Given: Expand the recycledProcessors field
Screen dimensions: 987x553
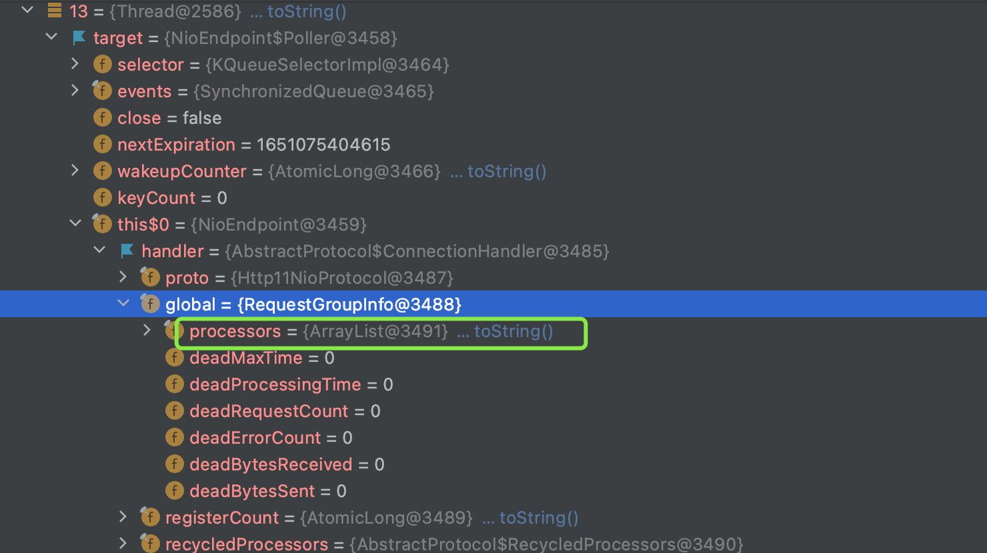Looking at the screenshot, I should [123, 543].
